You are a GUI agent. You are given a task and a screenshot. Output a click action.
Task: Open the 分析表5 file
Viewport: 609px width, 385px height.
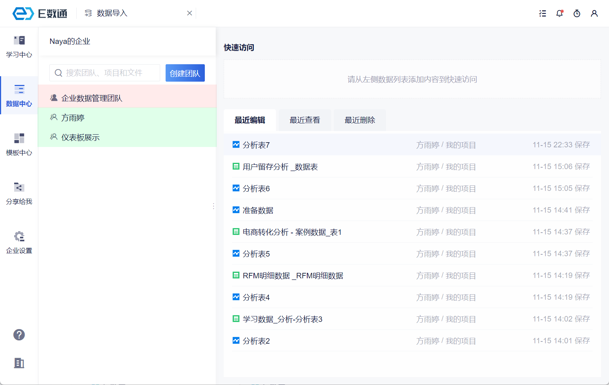coord(256,254)
